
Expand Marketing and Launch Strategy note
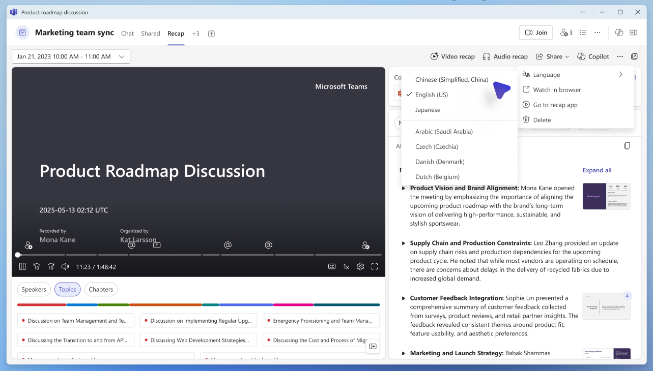[404, 353]
